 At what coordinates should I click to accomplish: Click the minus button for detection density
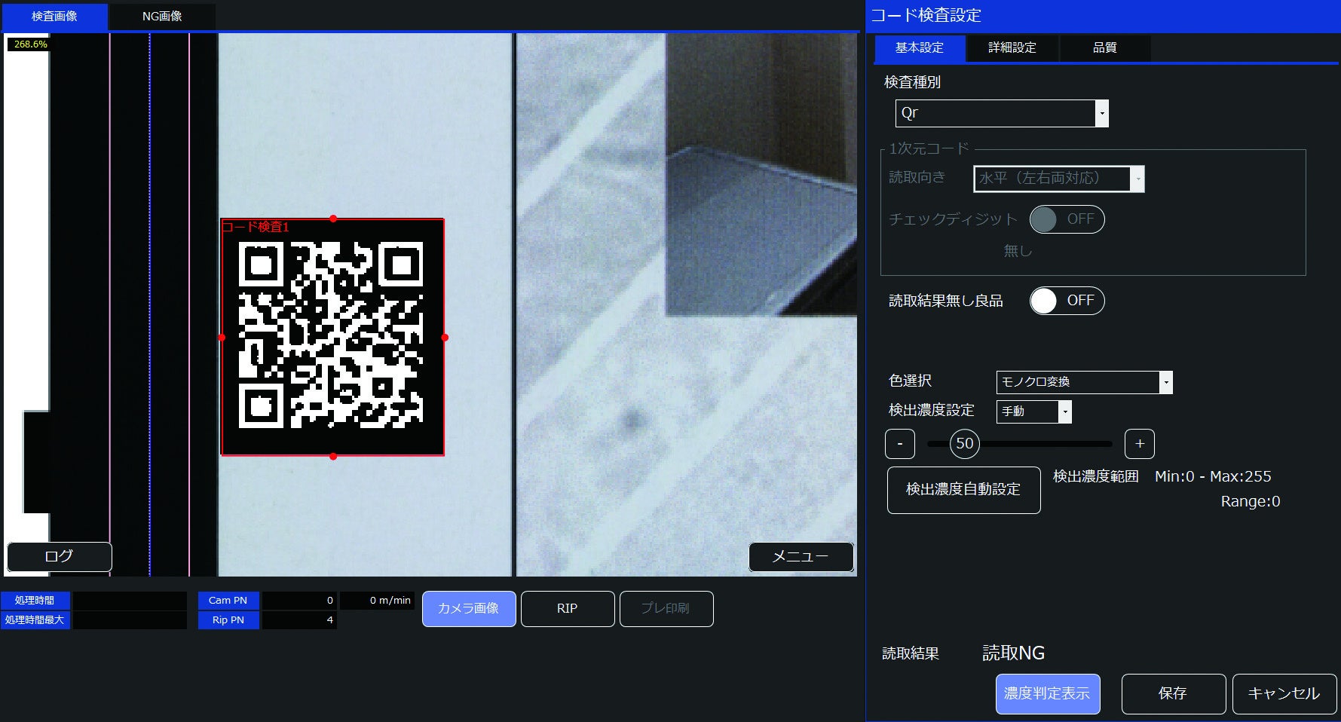(x=899, y=444)
